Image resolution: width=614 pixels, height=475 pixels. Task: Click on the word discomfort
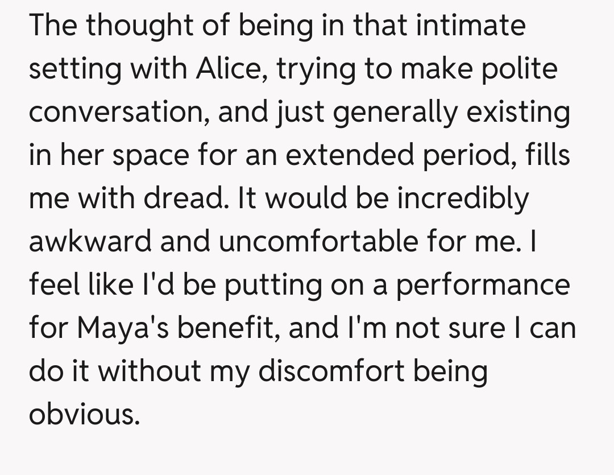(330, 370)
